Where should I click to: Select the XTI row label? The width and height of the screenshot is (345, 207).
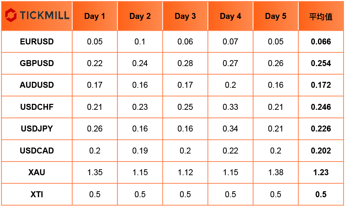(x=37, y=194)
